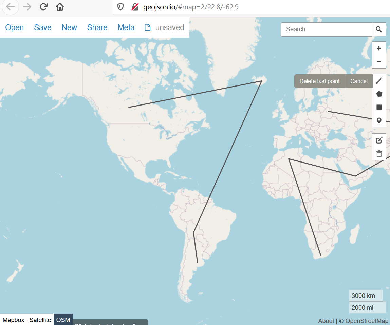Open the About link
The width and height of the screenshot is (390, 325).
[326, 321]
